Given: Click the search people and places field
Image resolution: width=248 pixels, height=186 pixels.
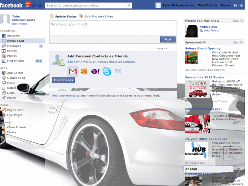Looking at the screenshot, I should click(86, 5).
